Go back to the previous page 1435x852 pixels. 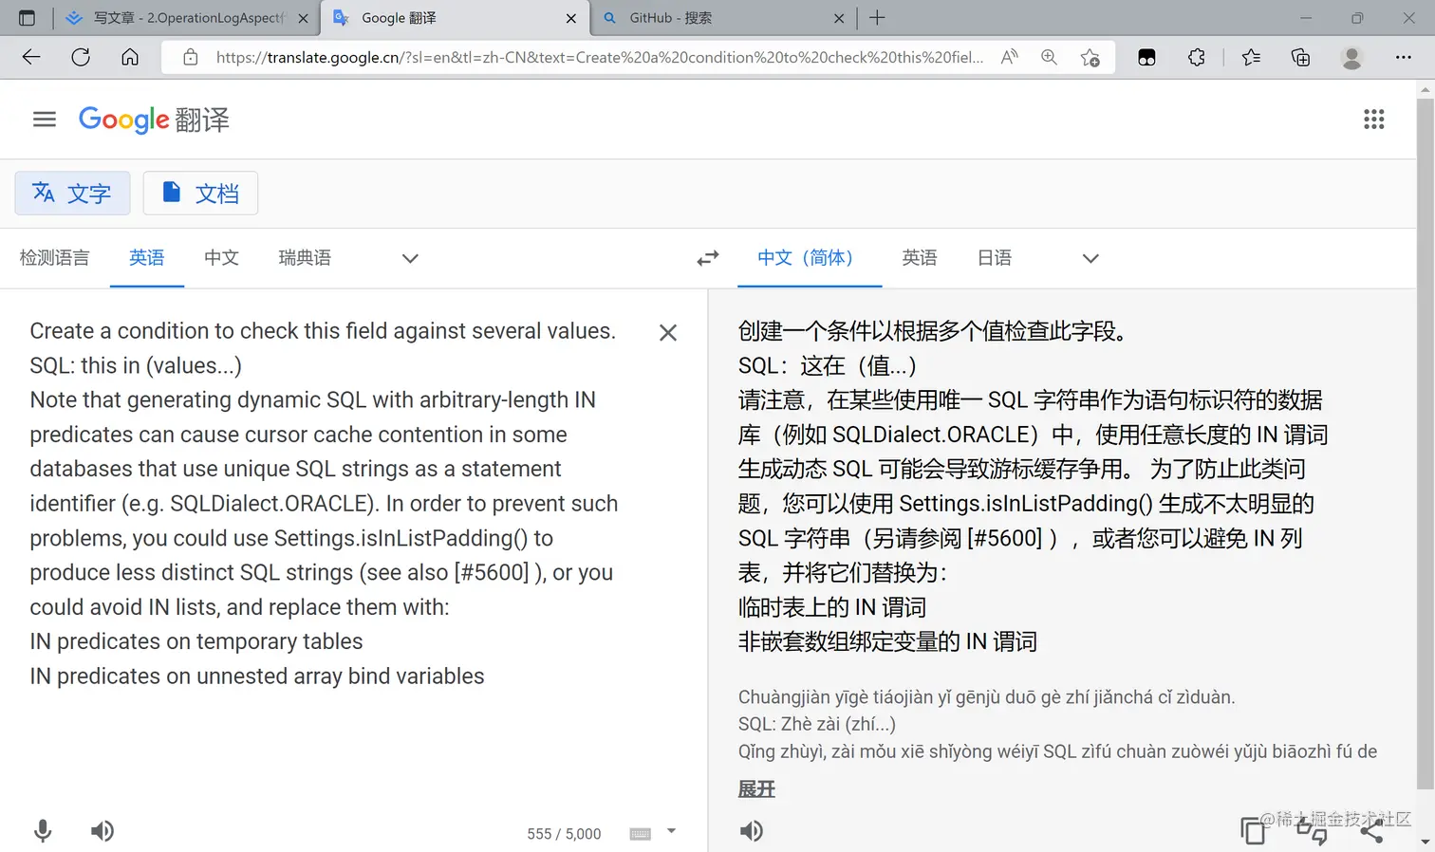point(31,57)
